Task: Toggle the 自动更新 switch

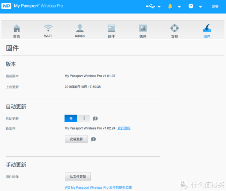Action: 77,119
